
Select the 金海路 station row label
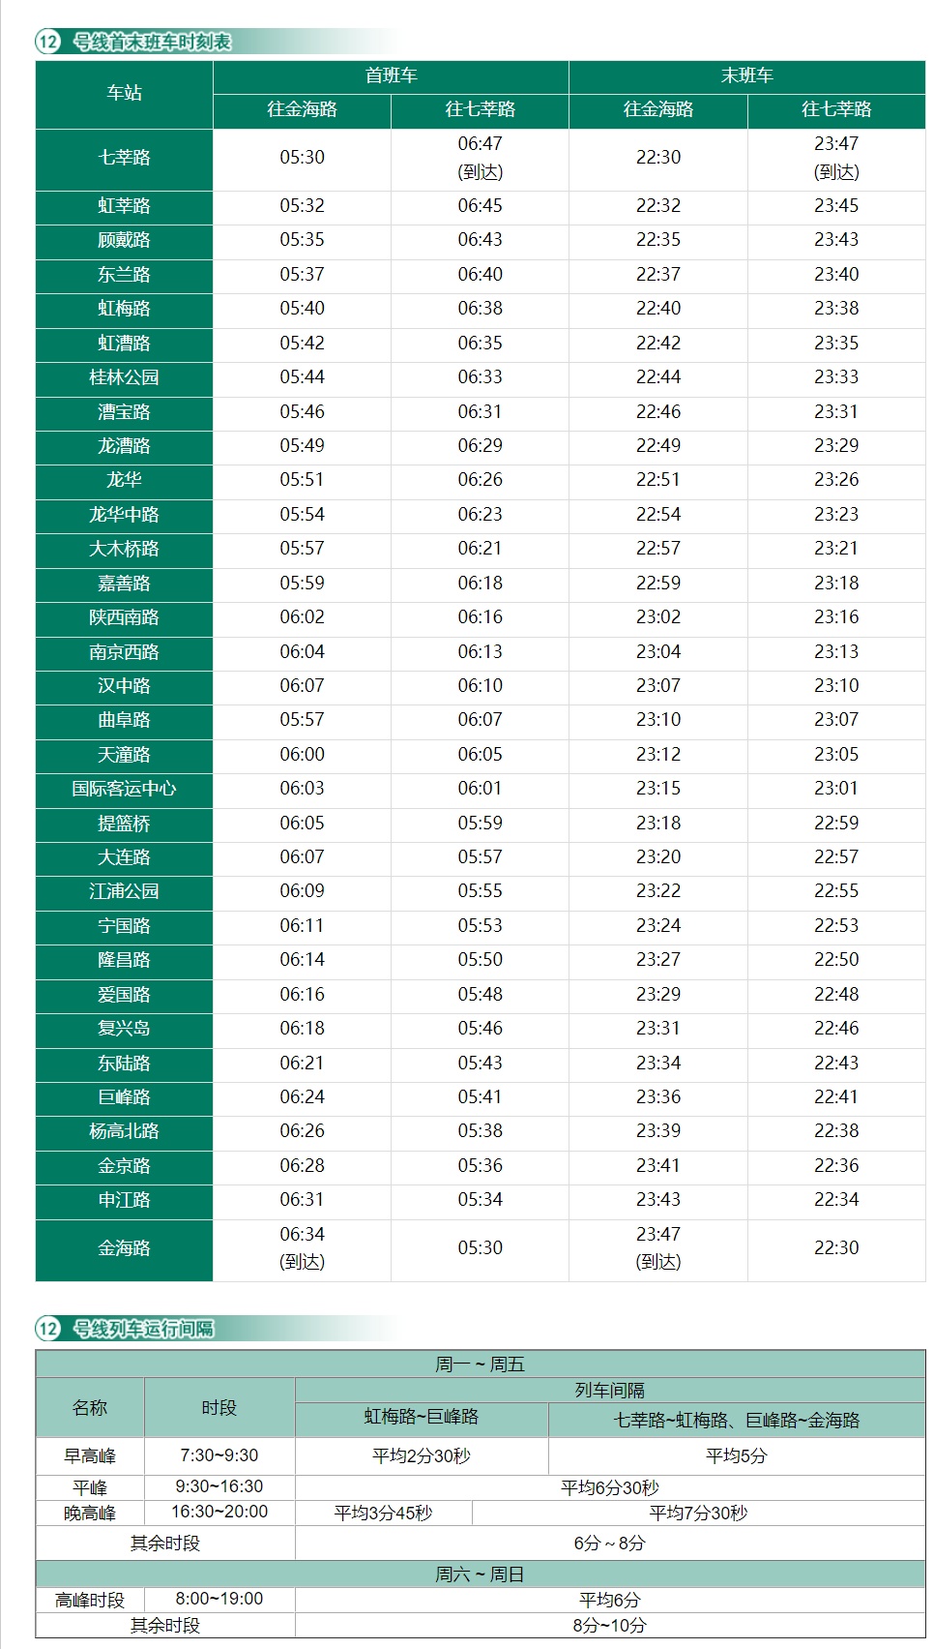tap(124, 1248)
